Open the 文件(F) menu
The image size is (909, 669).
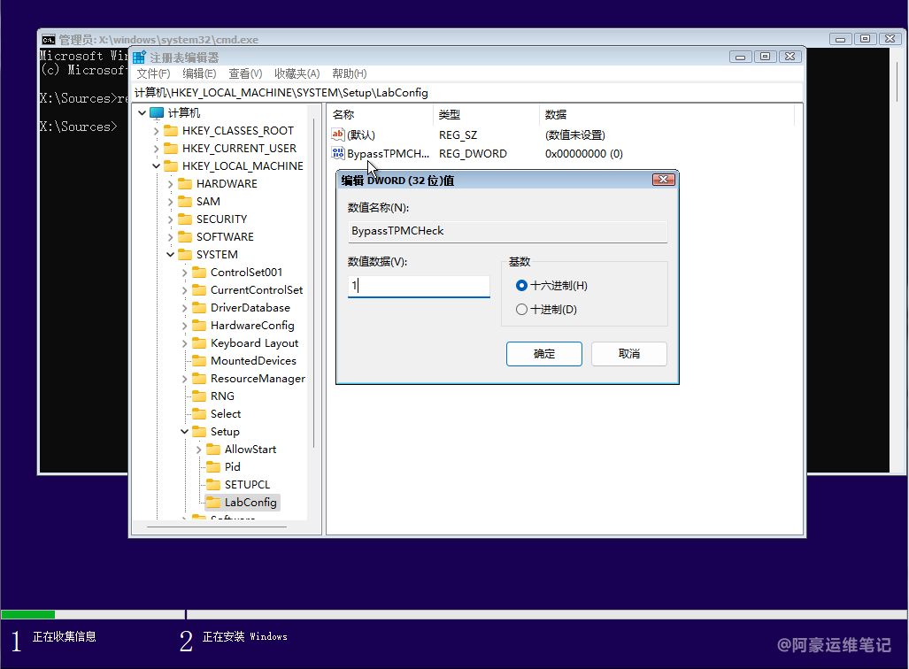tap(152, 73)
